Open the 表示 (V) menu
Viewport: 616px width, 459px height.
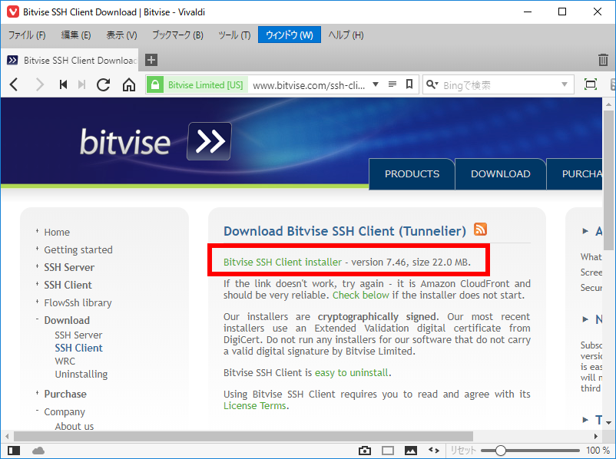tap(121, 35)
